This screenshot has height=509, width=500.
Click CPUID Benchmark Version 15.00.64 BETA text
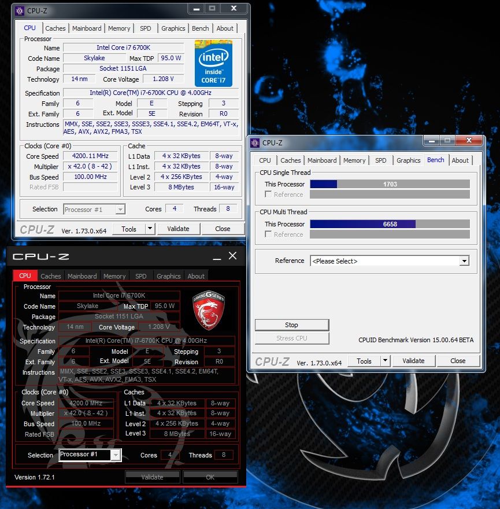click(x=416, y=340)
